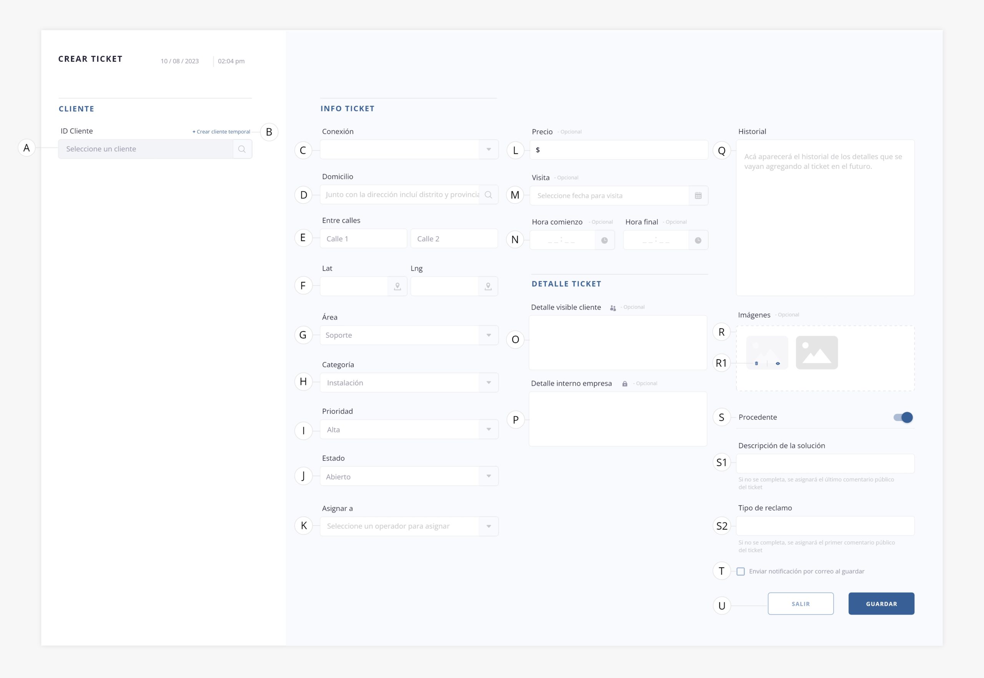
Task: Open the Visita calendar icon
Action: 698,196
